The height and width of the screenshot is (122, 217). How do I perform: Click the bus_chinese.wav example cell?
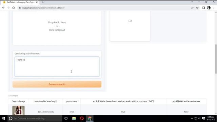click(46, 112)
